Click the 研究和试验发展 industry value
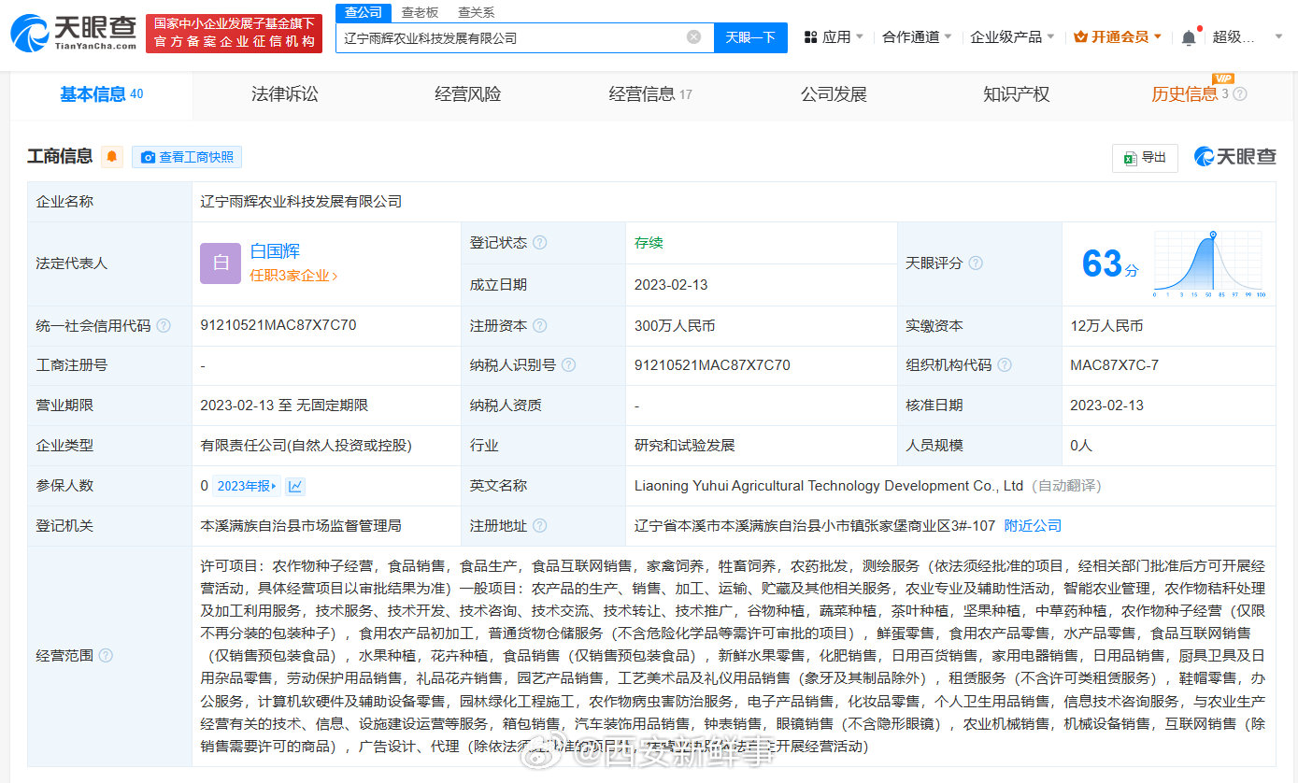 click(x=685, y=446)
